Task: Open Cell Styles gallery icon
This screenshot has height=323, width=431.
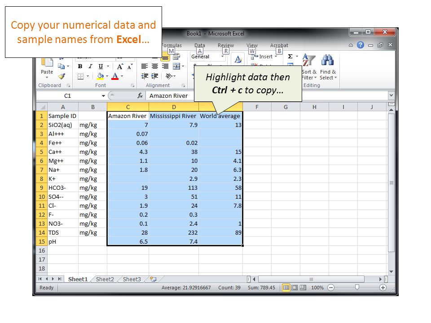Action: point(238,59)
